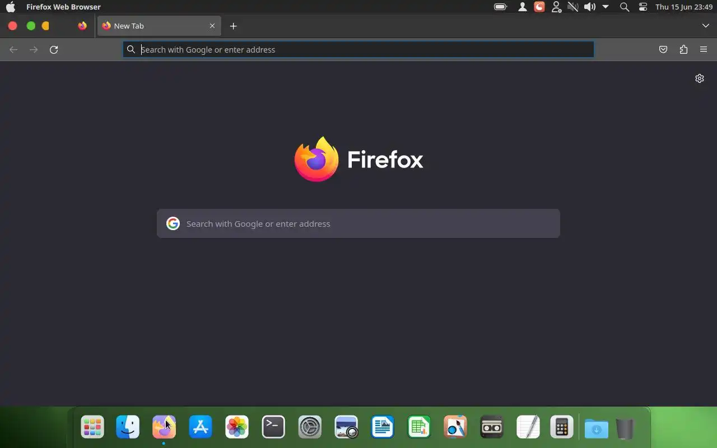Screen dimensions: 717x448
Task: Select the New Tab tab
Action: pyautogui.click(x=159, y=26)
